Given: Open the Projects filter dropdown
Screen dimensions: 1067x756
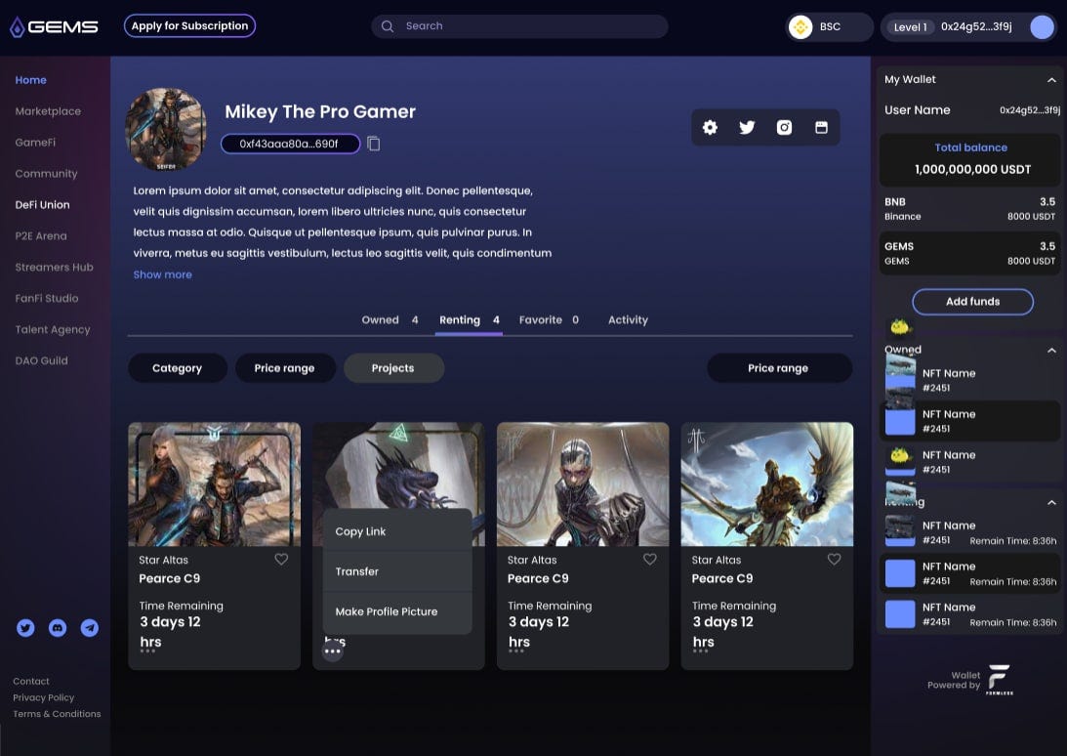Looking at the screenshot, I should (394, 368).
